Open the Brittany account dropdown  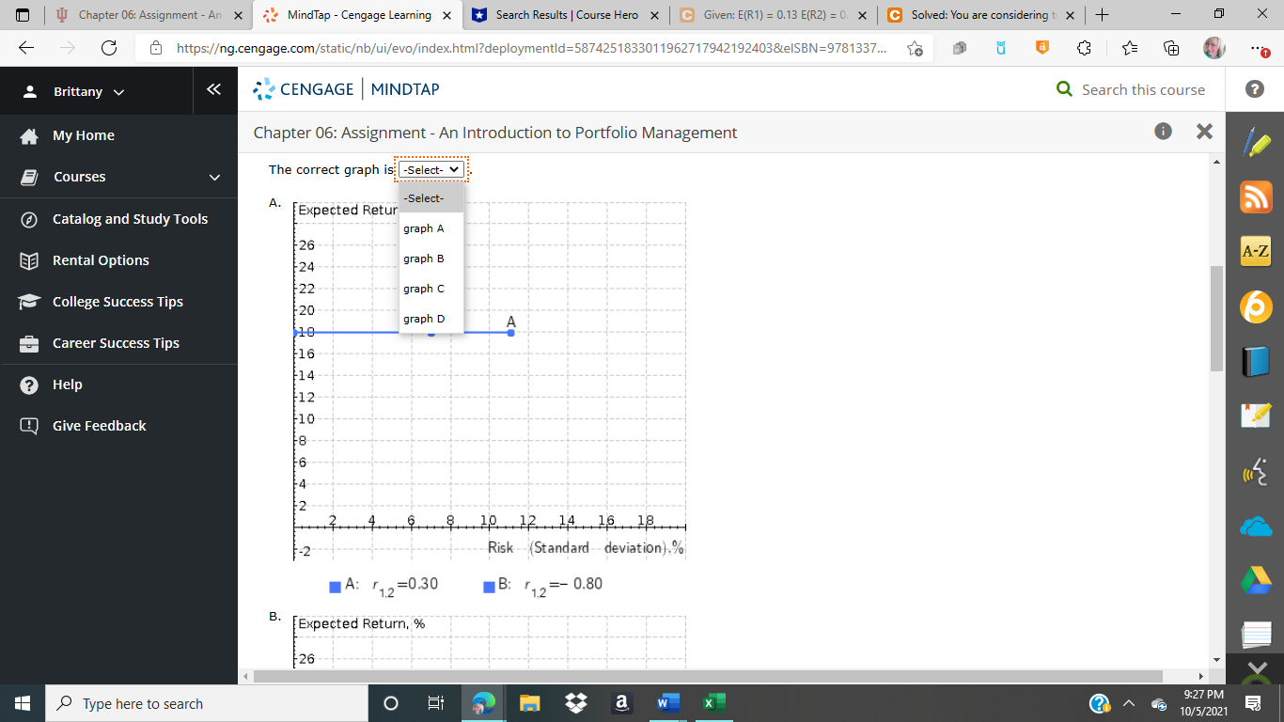pyautogui.click(x=90, y=91)
